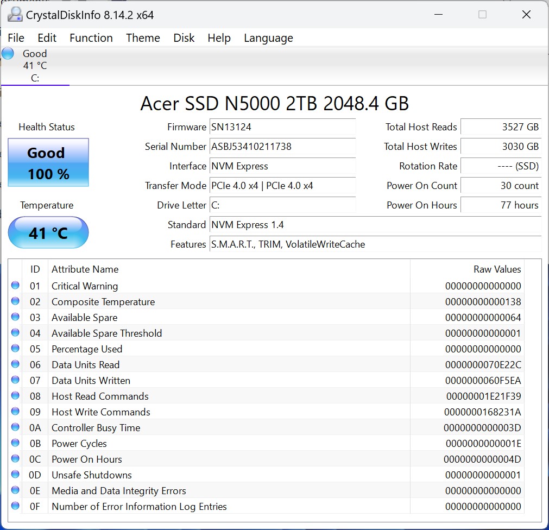Viewport: 549px width, 530px height.
Task: Click status orb beside Unsafe Shutdowns
Action: click(x=15, y=475)
